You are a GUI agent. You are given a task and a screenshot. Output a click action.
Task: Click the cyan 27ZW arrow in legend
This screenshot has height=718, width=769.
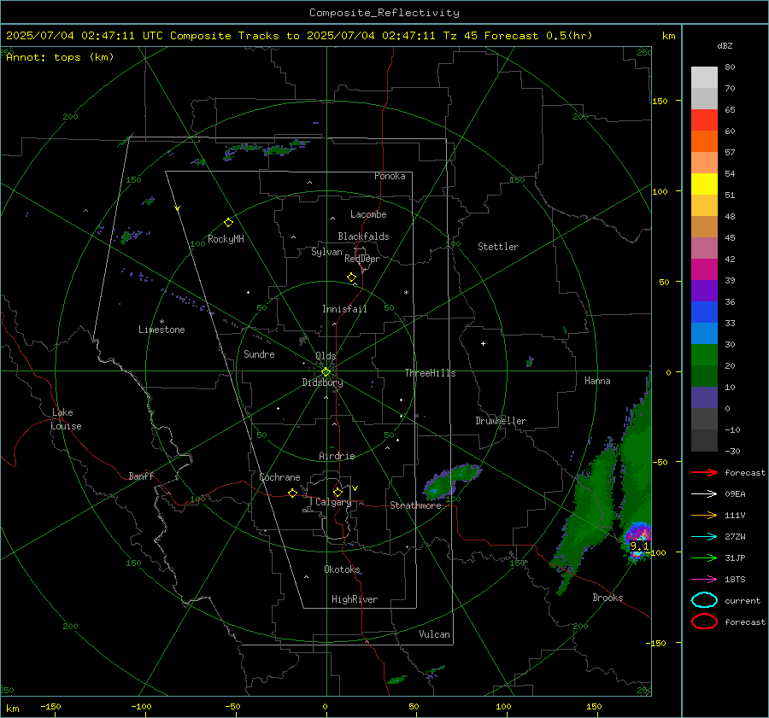click(x=704, y=537)
